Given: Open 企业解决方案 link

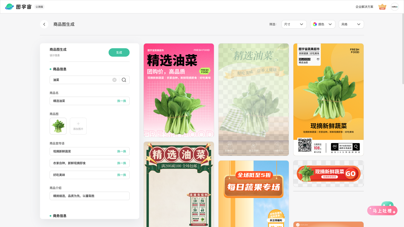Looking at the screenshot, I should point(364,7).
